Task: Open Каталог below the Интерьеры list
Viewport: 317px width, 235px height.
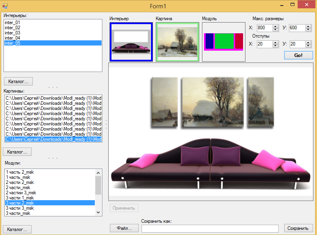Action: tap(18, 81)
